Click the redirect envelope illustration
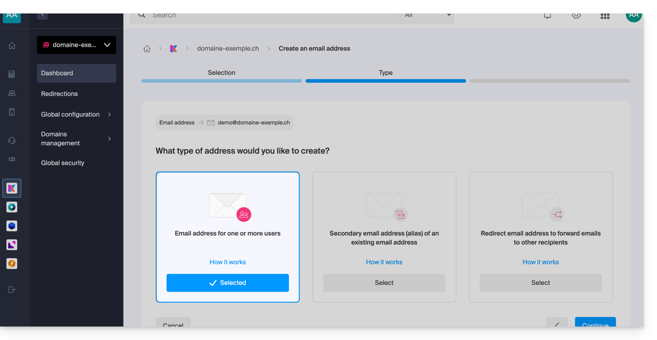Viewport: 657px width, 340px height. click(543, 207)
